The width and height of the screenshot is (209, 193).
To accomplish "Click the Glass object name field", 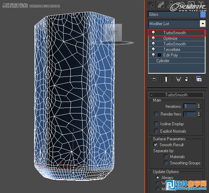I will [173, 14].
